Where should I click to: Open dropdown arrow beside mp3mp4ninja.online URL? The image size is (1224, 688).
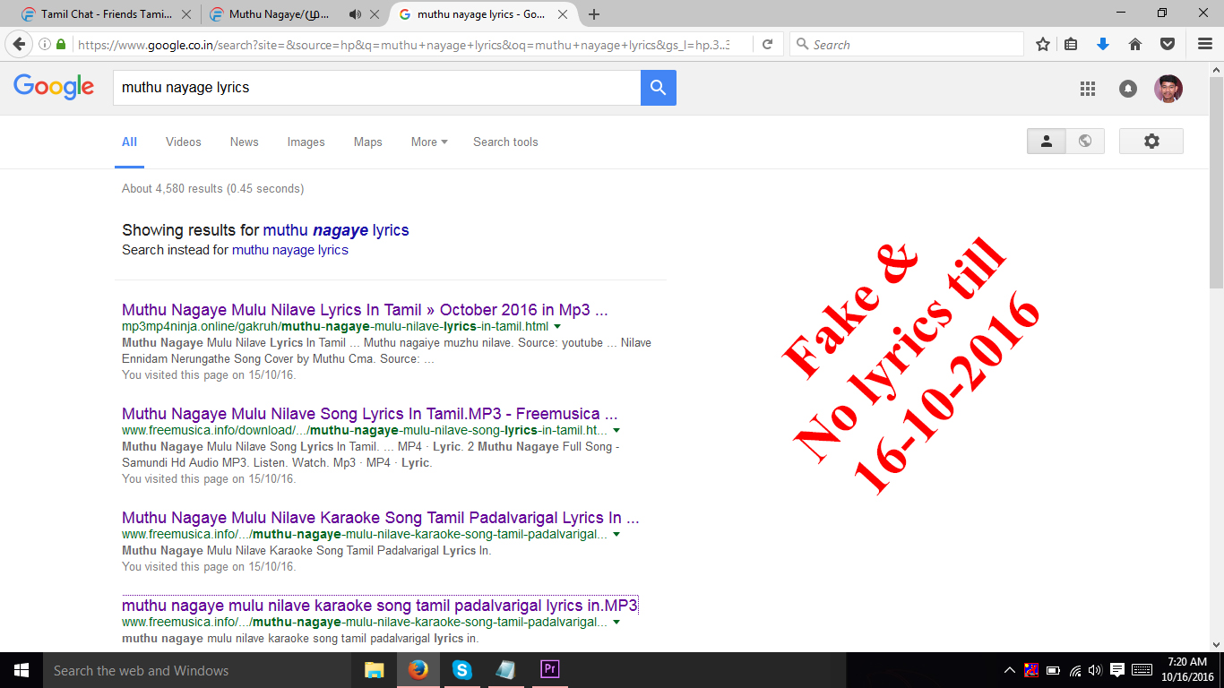(557, 327)
